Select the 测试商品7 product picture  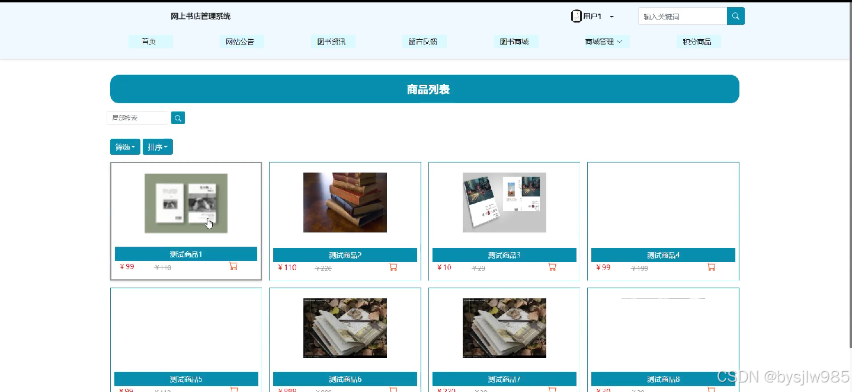tap(504, 328)
